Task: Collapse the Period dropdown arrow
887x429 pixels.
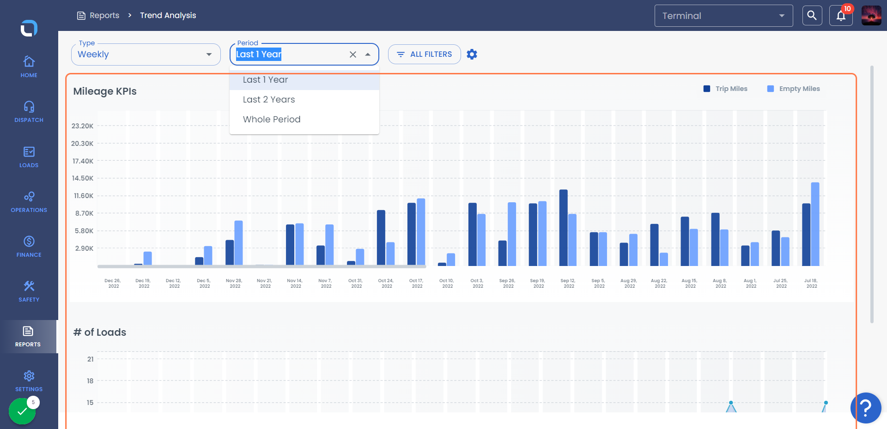Action: [368, 54]
